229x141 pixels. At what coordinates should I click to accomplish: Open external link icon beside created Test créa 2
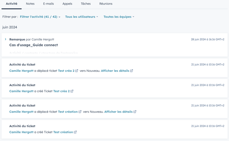(x=72, y=91)
